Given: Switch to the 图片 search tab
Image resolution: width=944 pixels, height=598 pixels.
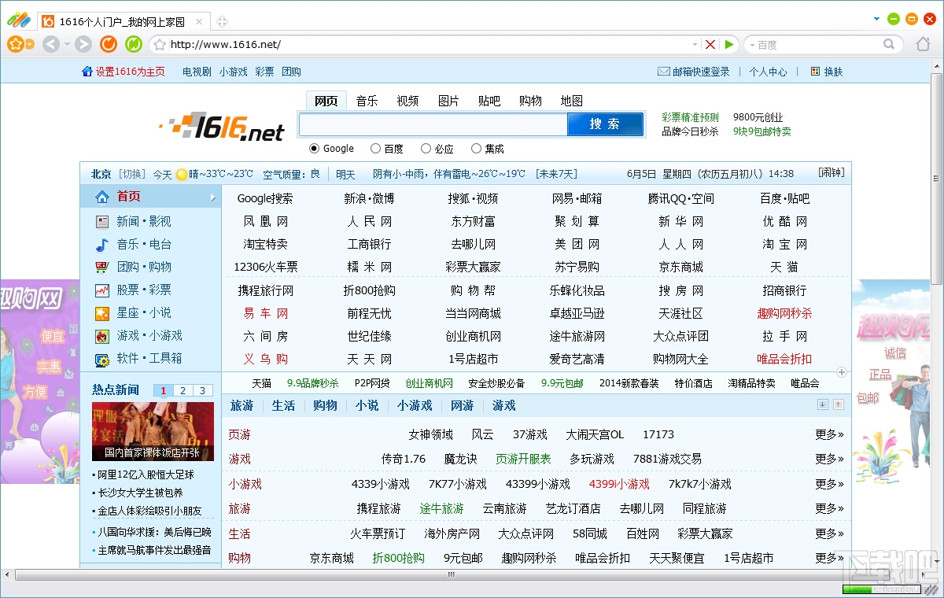Looking at the screenshot, I should tap(448, 101).
